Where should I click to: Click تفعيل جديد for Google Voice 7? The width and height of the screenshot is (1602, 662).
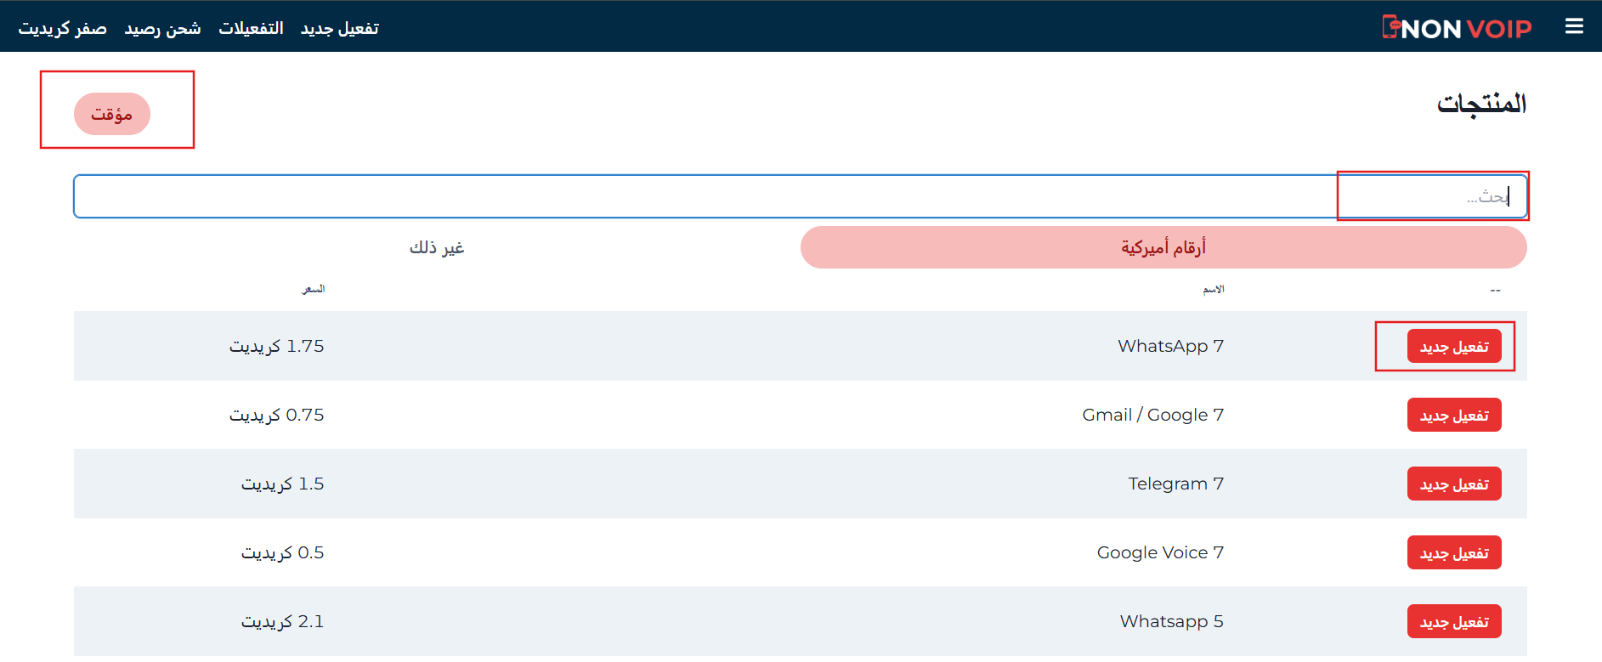click(1454, 553)
